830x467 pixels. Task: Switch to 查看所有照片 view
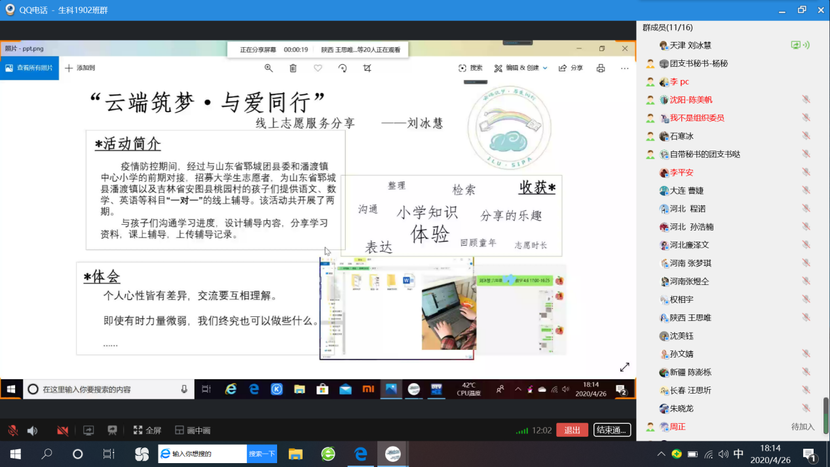29,67
